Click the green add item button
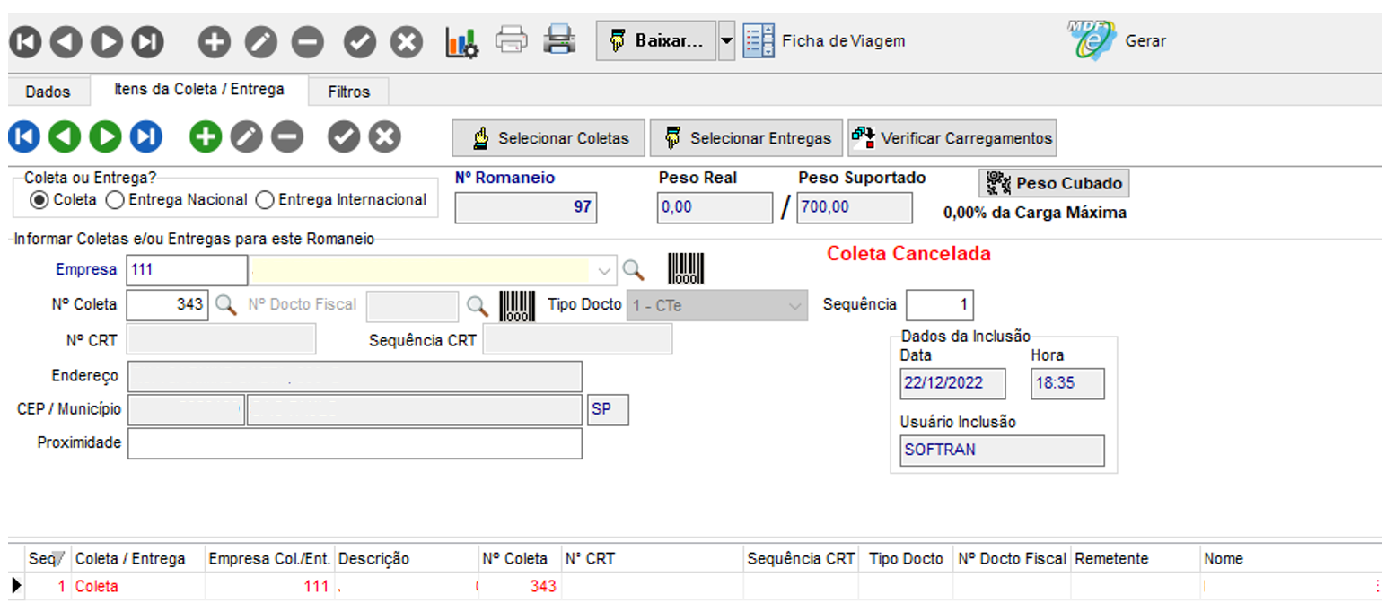The image size is (1395, 612). point(206,137)
